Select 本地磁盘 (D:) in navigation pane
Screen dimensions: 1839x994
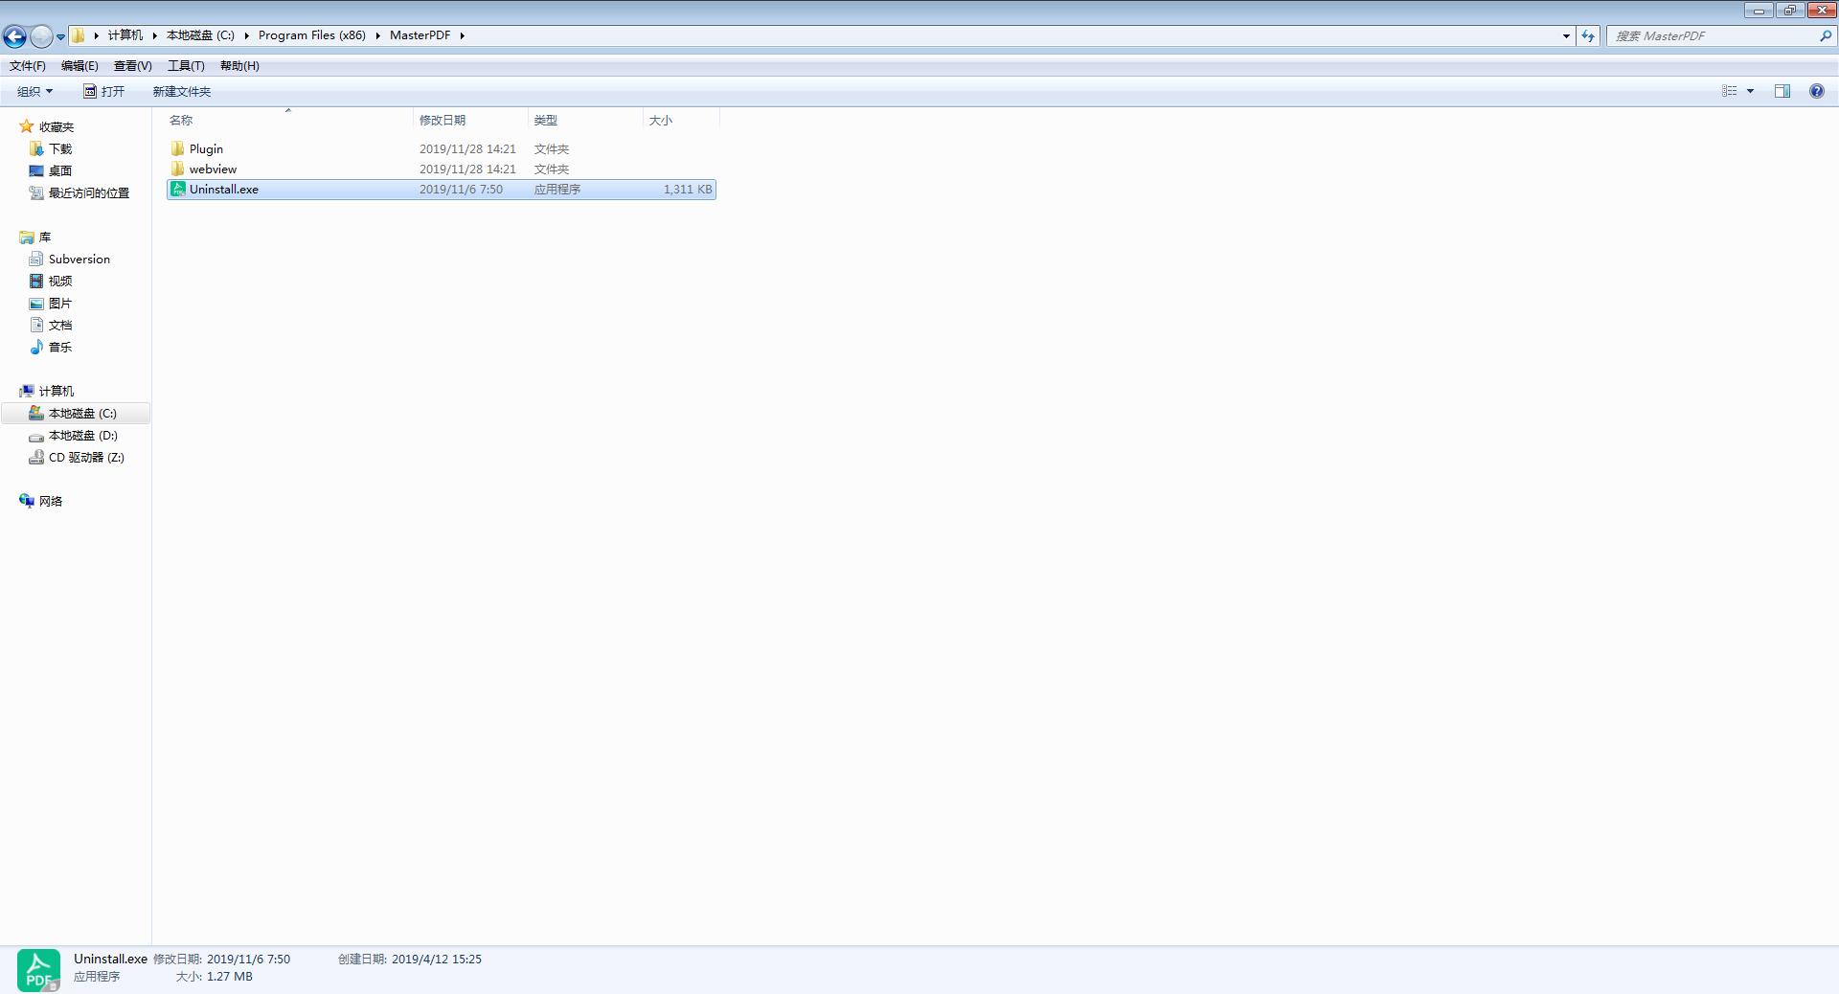[82, 436]
